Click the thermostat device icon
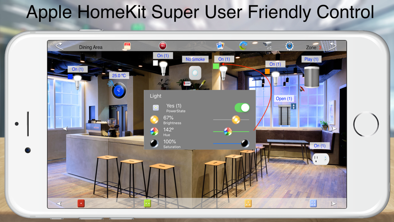The width and height of the screenshot is (394, 222). point(119,91)
